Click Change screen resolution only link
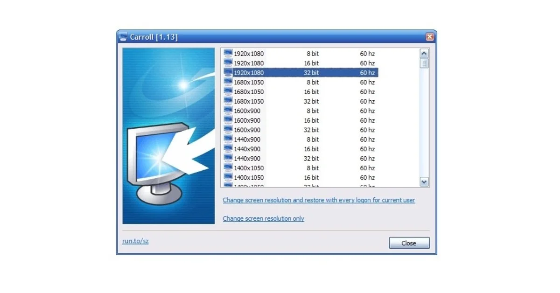The image size is (560, 293). pyautogui.click(x=263, y=218)
